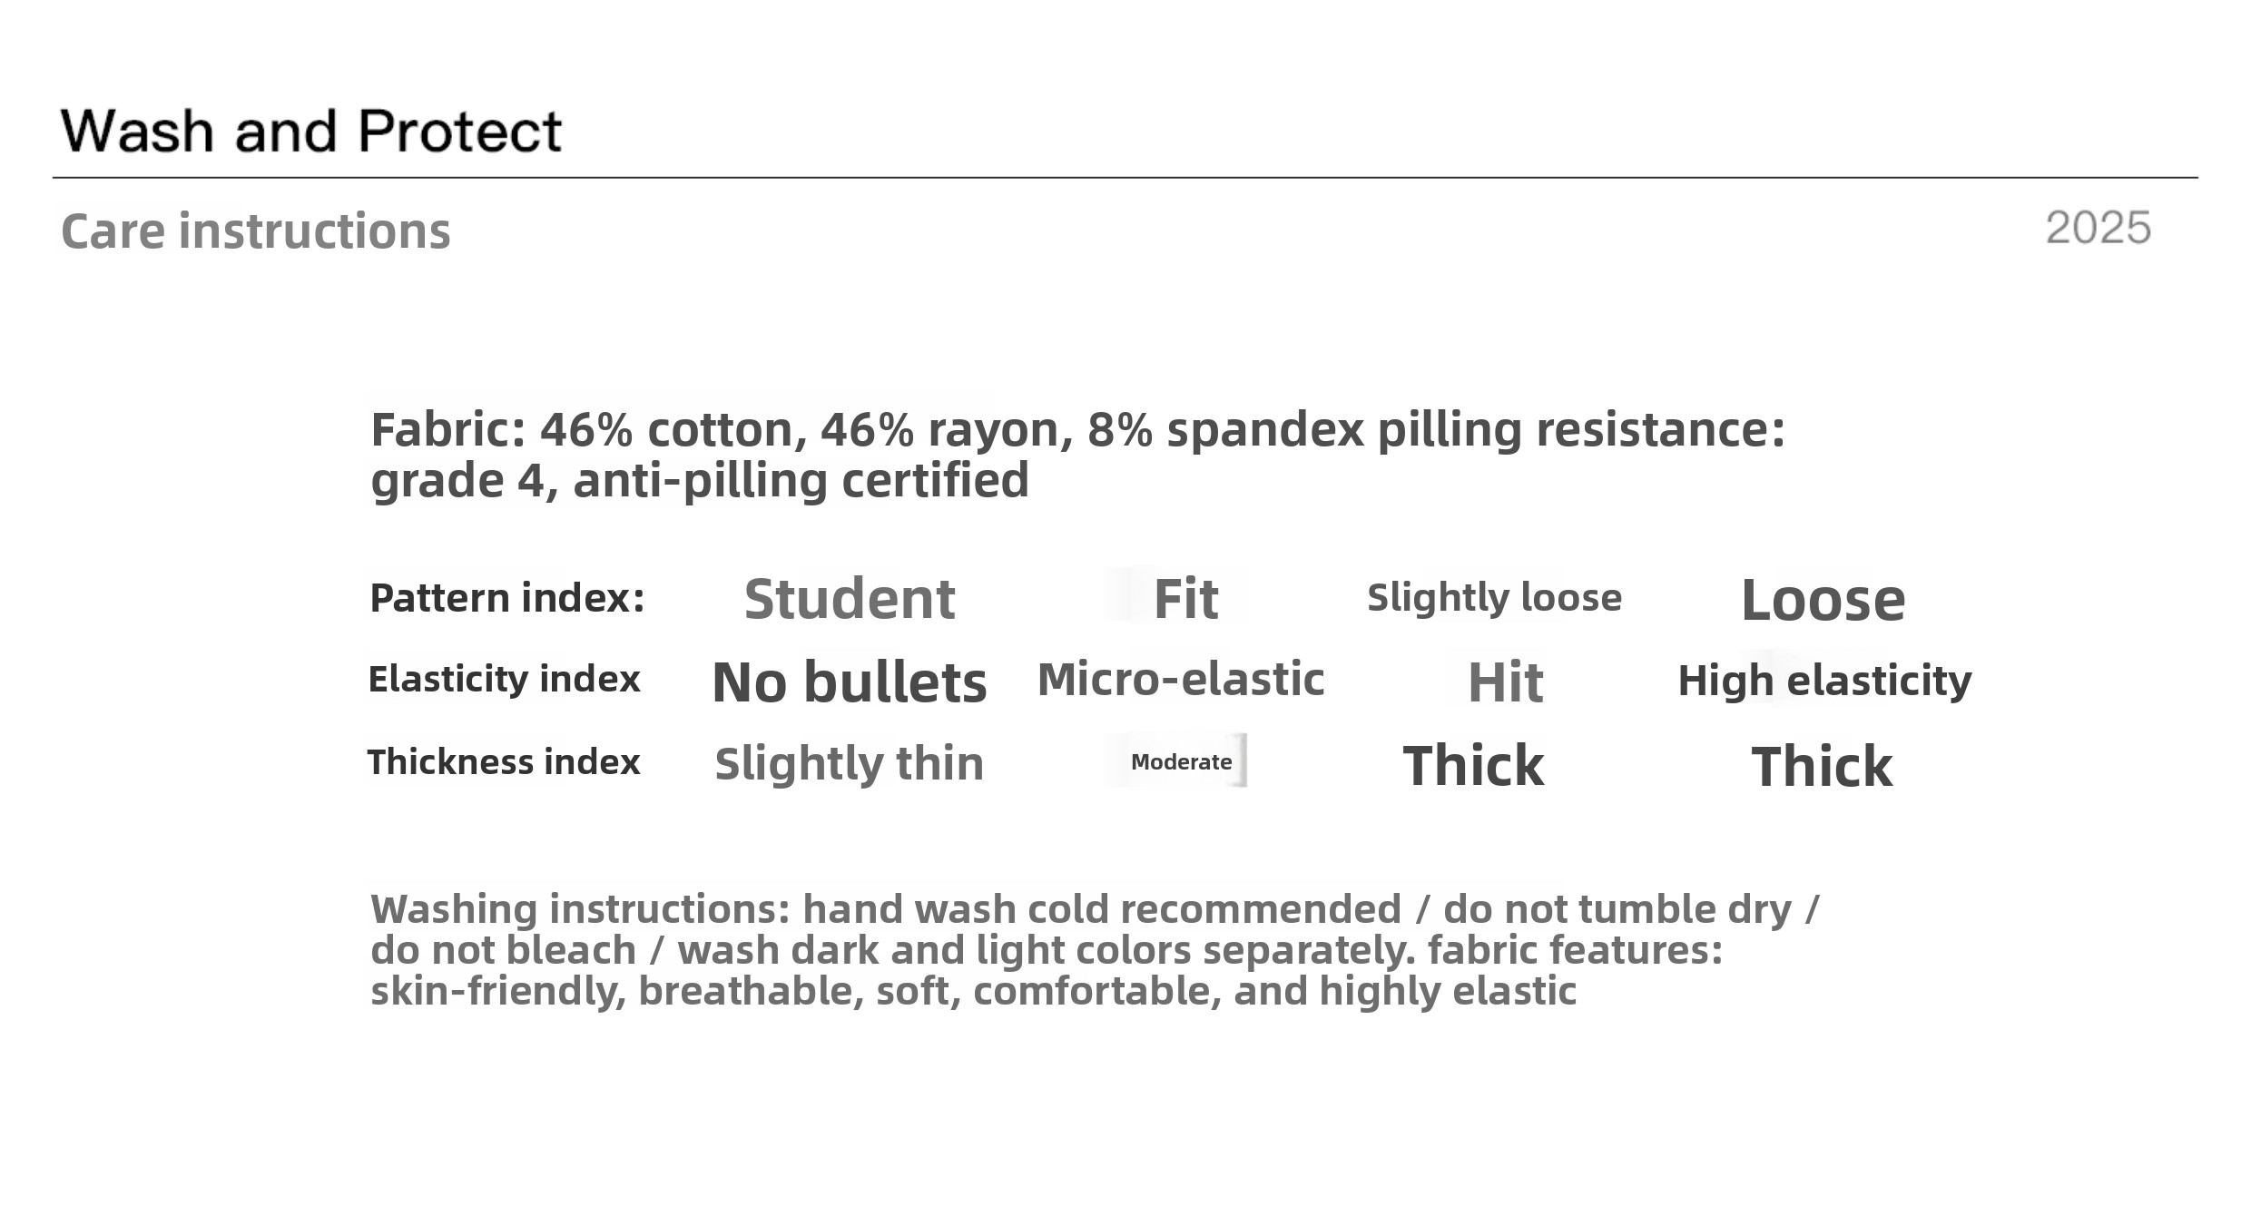Click the Wash and Protect heading

310,131
